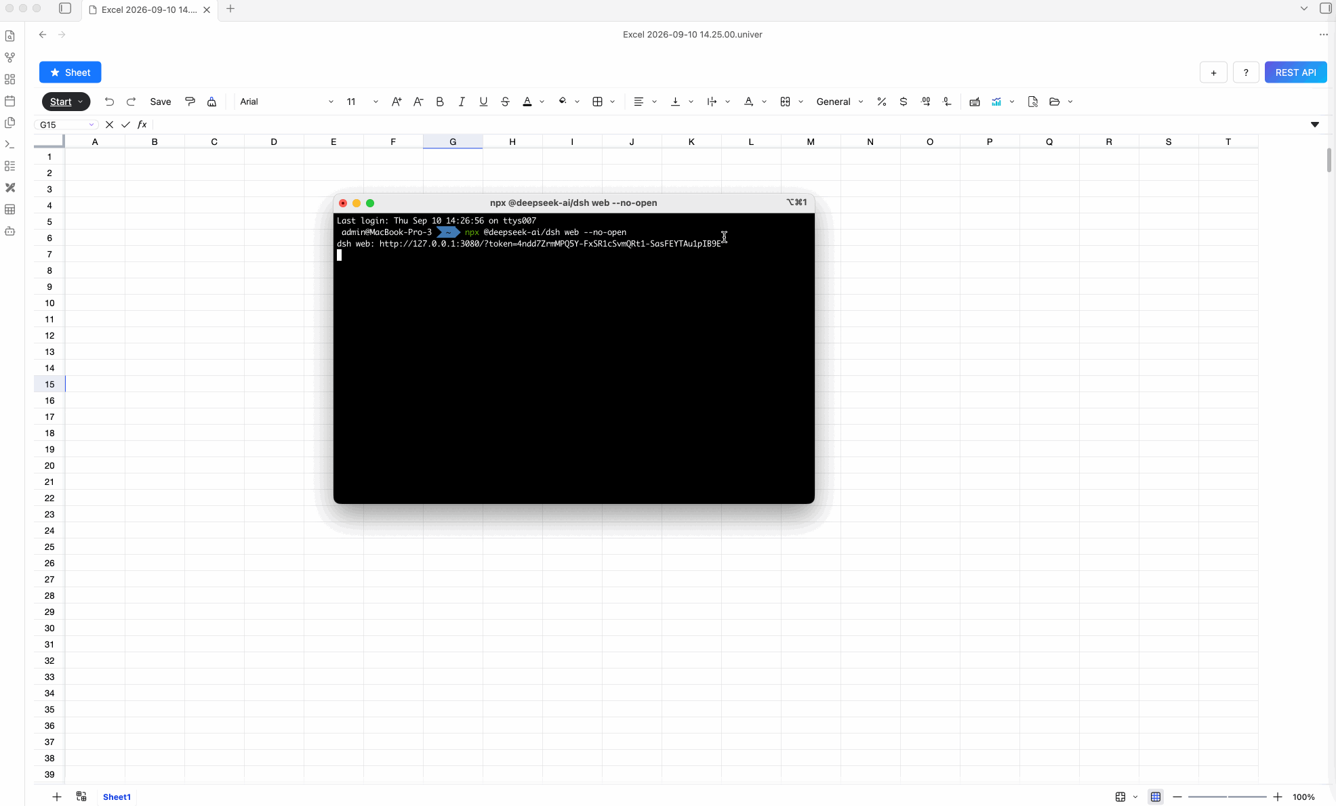Viewport: 1336px width, 806px height.
Task: Apply percent format to selection
Action: tap(882, 102)
